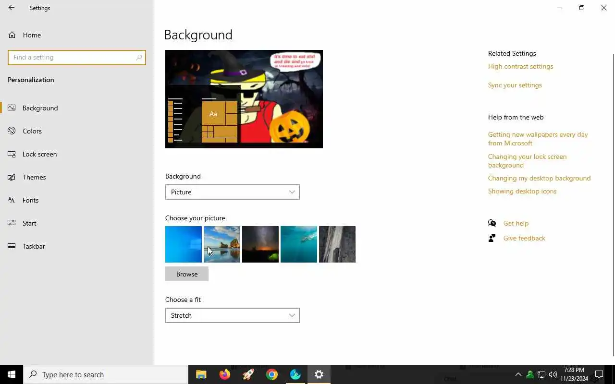Click the Browse button
Screen dimensions: 615x384
click(187, 274)
